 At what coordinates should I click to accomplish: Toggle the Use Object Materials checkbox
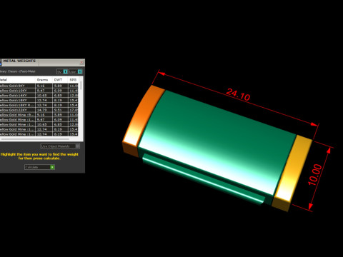[x=78, y=146]
